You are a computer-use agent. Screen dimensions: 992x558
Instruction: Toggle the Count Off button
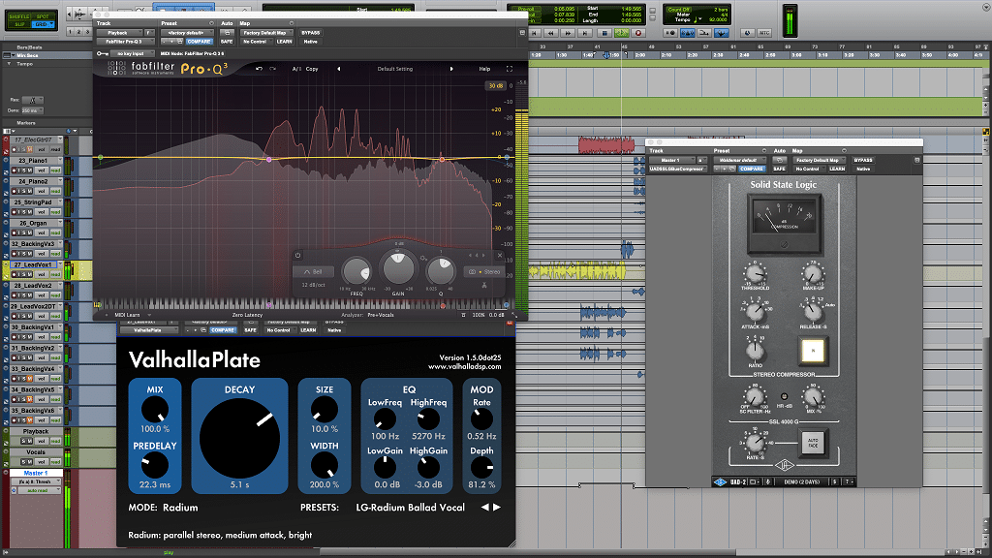coord(677,10)
